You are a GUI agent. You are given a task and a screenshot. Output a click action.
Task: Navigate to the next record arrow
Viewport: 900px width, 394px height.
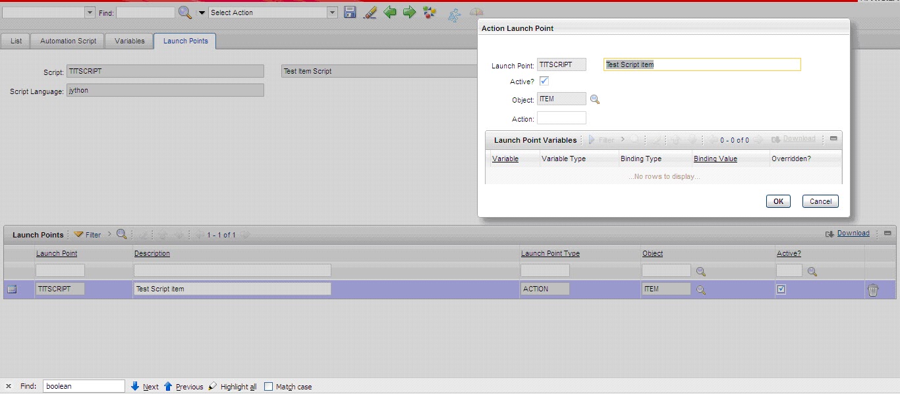pyautogui.click(x=409, y=12)
